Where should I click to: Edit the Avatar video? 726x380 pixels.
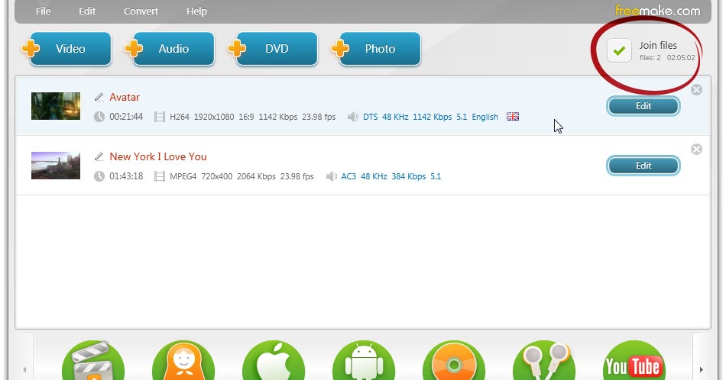click(x=643, y=106)
